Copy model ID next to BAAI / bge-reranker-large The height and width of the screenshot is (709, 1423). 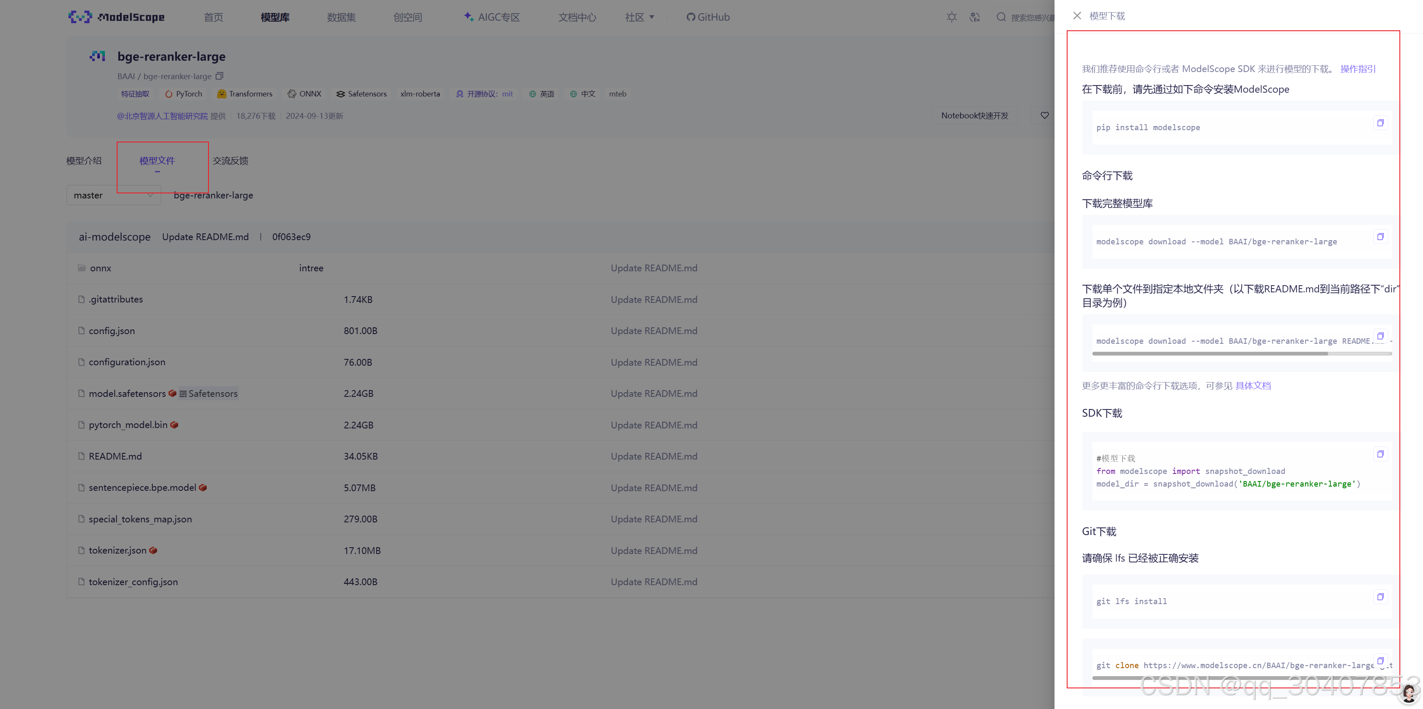(x=219, y=76)
